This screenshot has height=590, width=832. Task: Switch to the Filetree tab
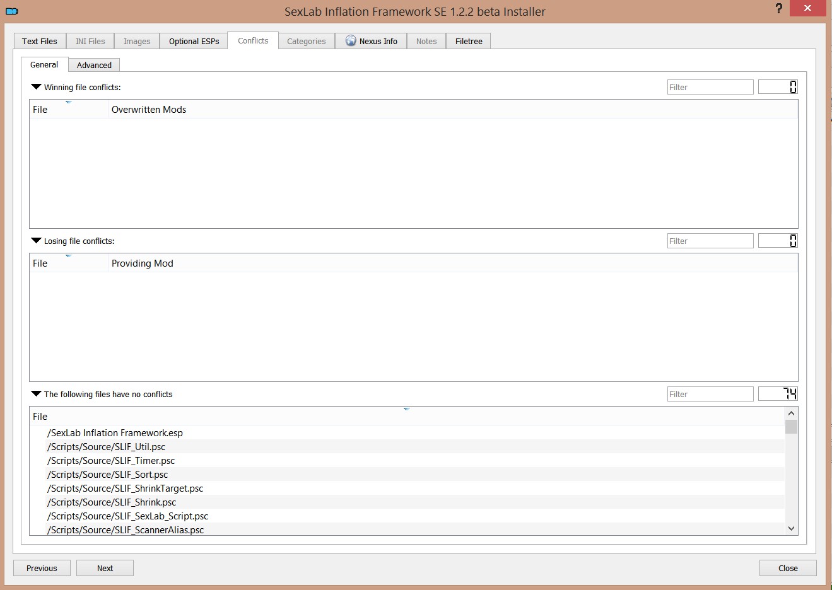click(468, 40)
